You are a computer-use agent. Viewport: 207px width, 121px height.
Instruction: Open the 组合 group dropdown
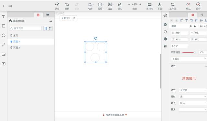coord(110,6)
